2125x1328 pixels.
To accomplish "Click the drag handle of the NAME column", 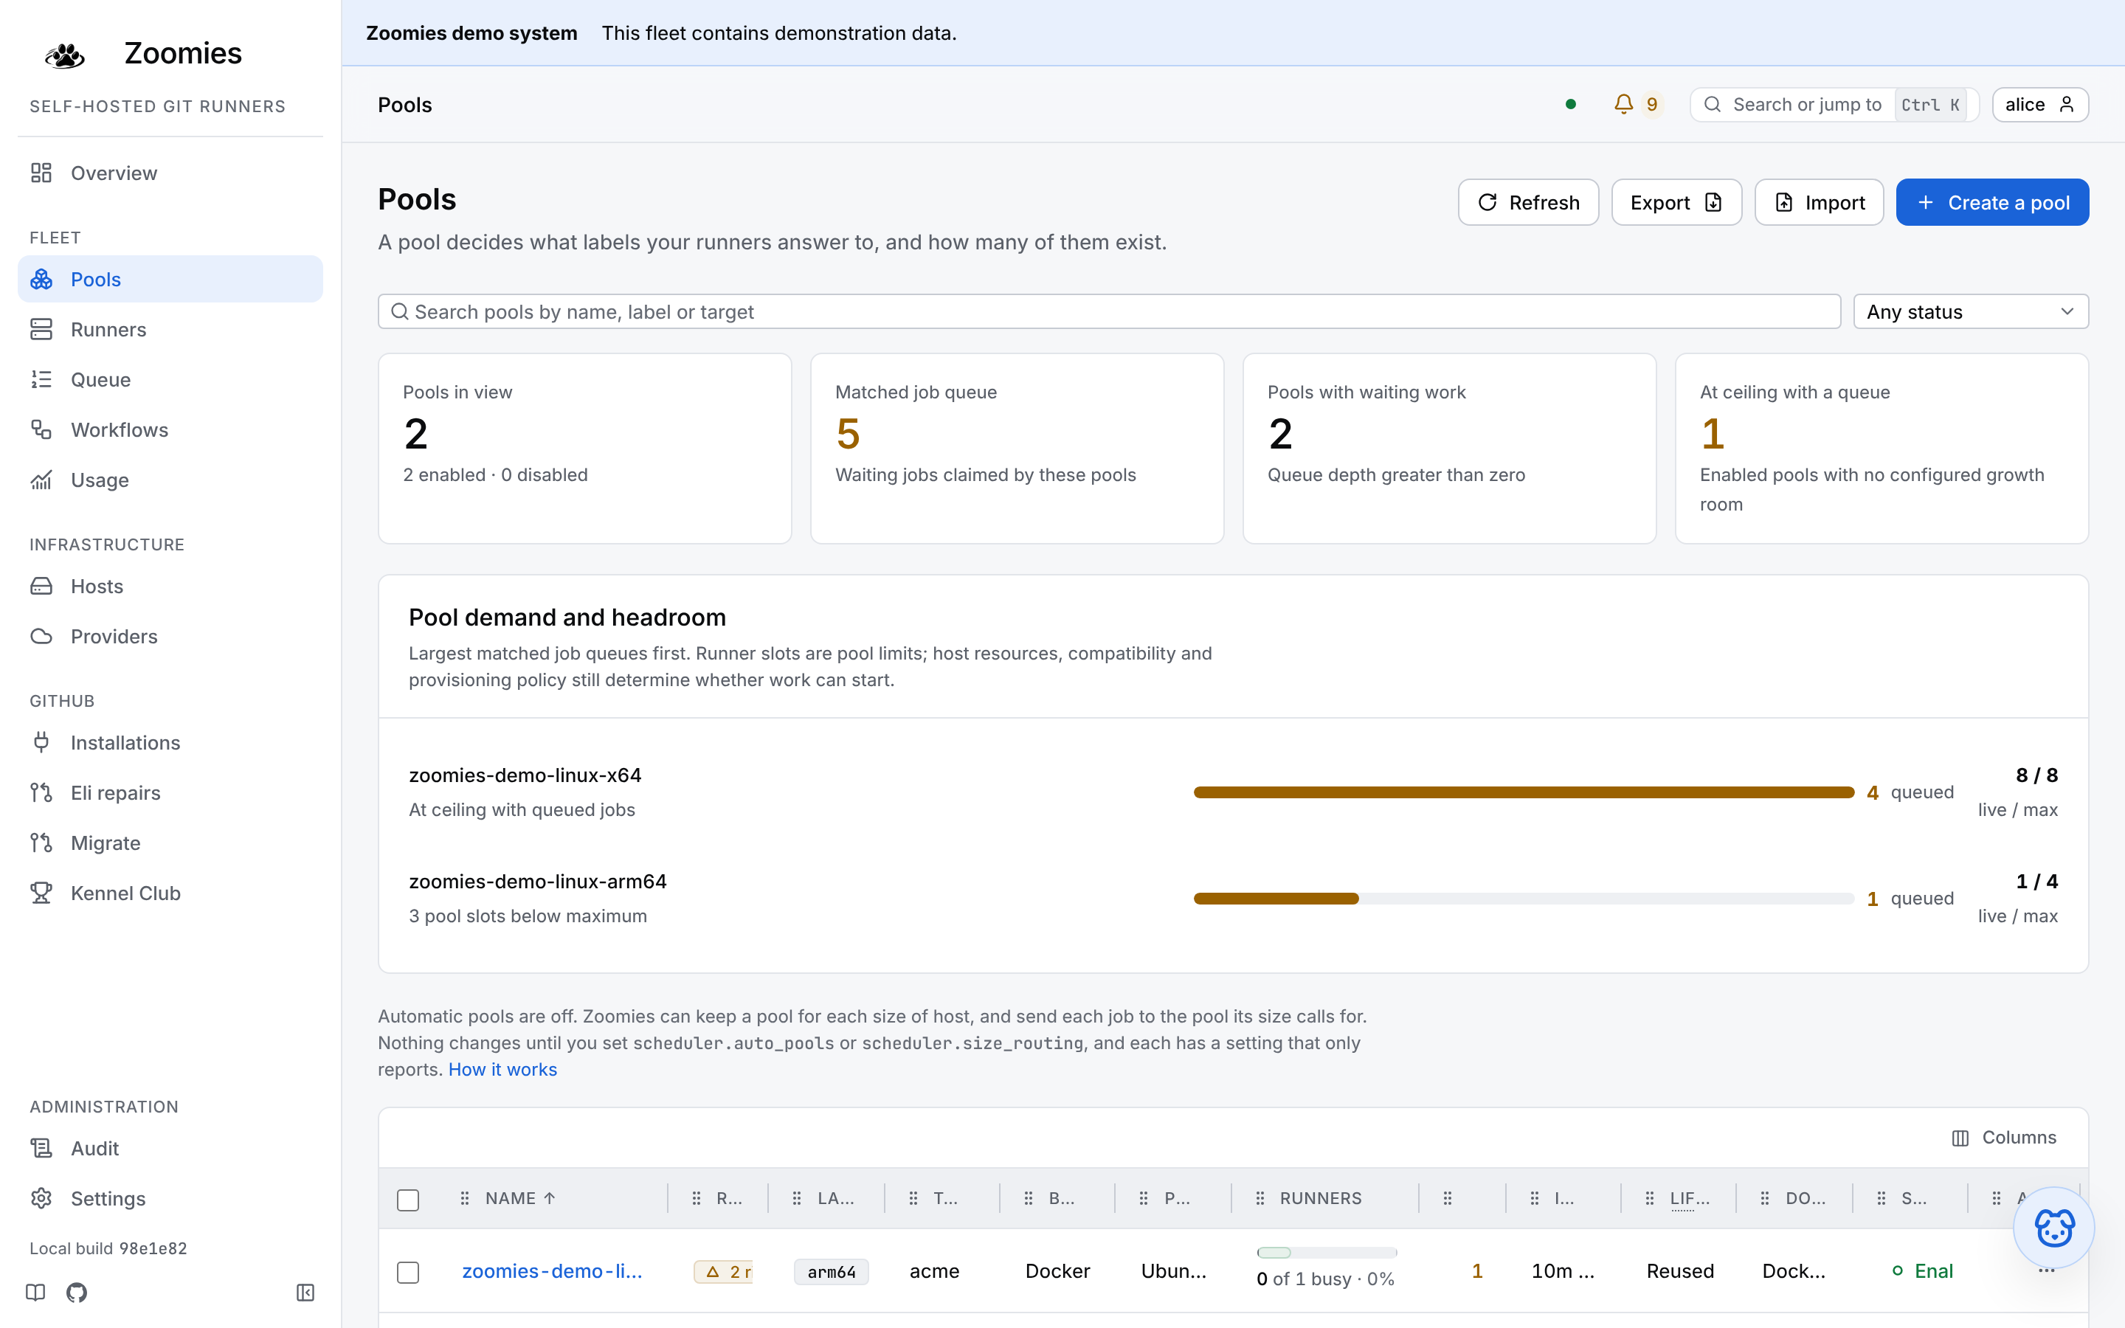I will click(465, 1198).
